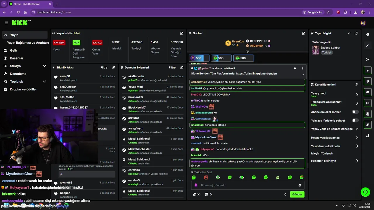Click the first 500 gift progress bar
The height and width of the screenshot is (210, 374).
tap(199, 58)
